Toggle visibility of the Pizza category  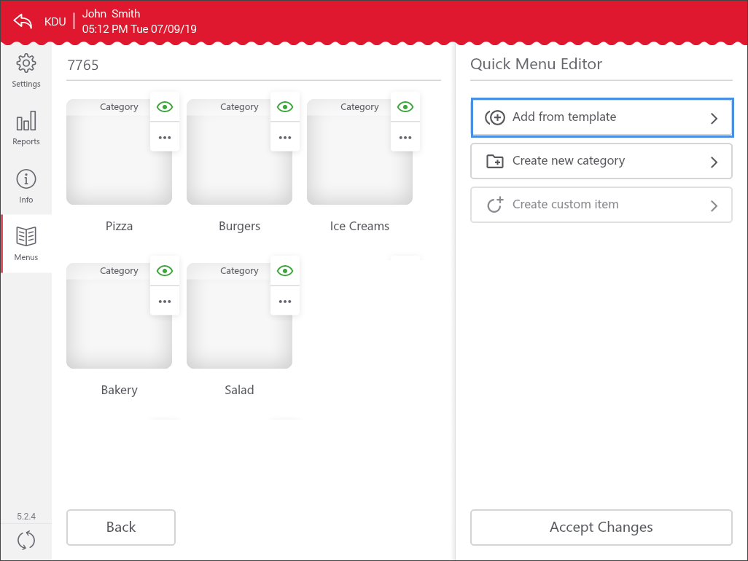click(165, 107)
